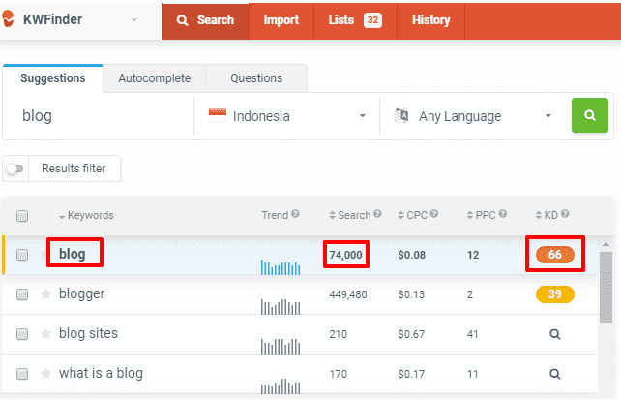
Task: Switch to the Questions tab
Action: pos(256,78)
